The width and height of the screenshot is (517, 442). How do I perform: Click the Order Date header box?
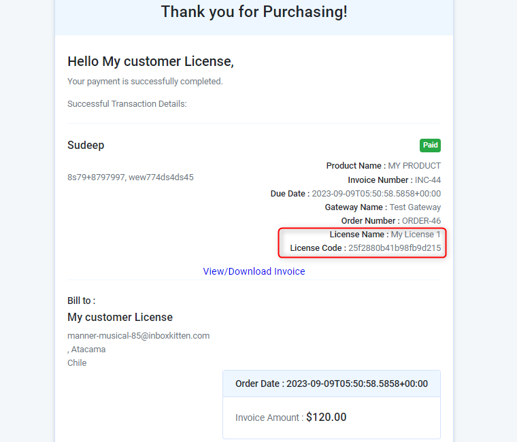(332, 384)
